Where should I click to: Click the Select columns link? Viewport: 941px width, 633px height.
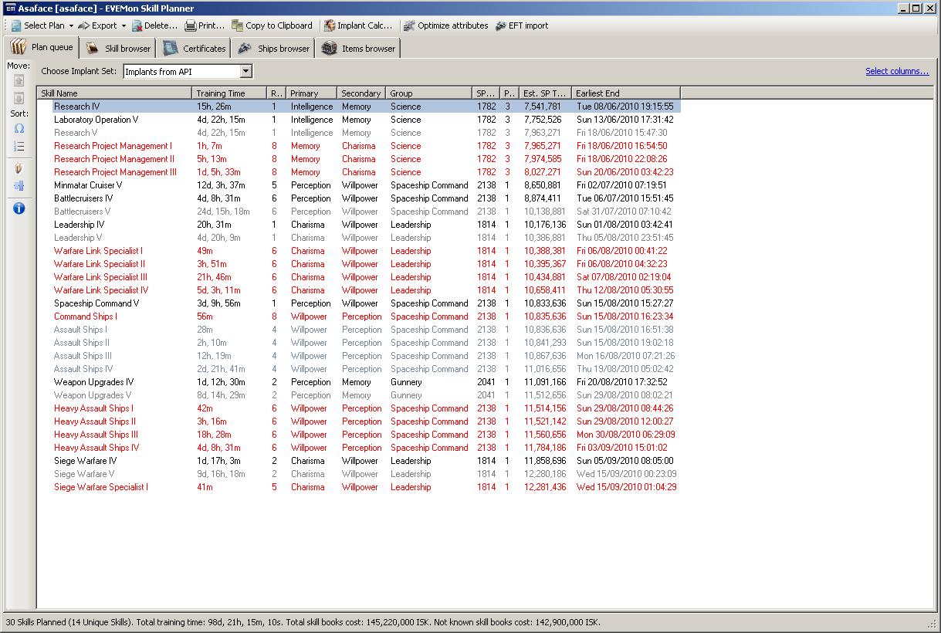[897, 71]
